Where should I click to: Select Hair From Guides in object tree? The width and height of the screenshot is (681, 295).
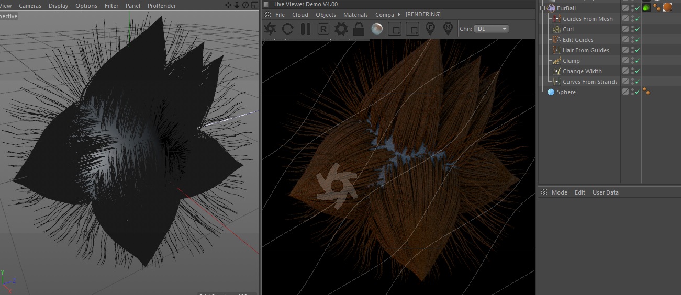[585, 50]
